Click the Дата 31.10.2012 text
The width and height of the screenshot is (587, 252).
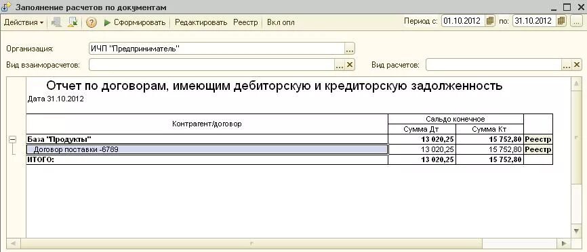56,99
